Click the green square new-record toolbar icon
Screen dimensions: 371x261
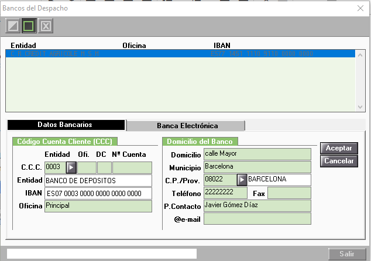click(29, 26)
